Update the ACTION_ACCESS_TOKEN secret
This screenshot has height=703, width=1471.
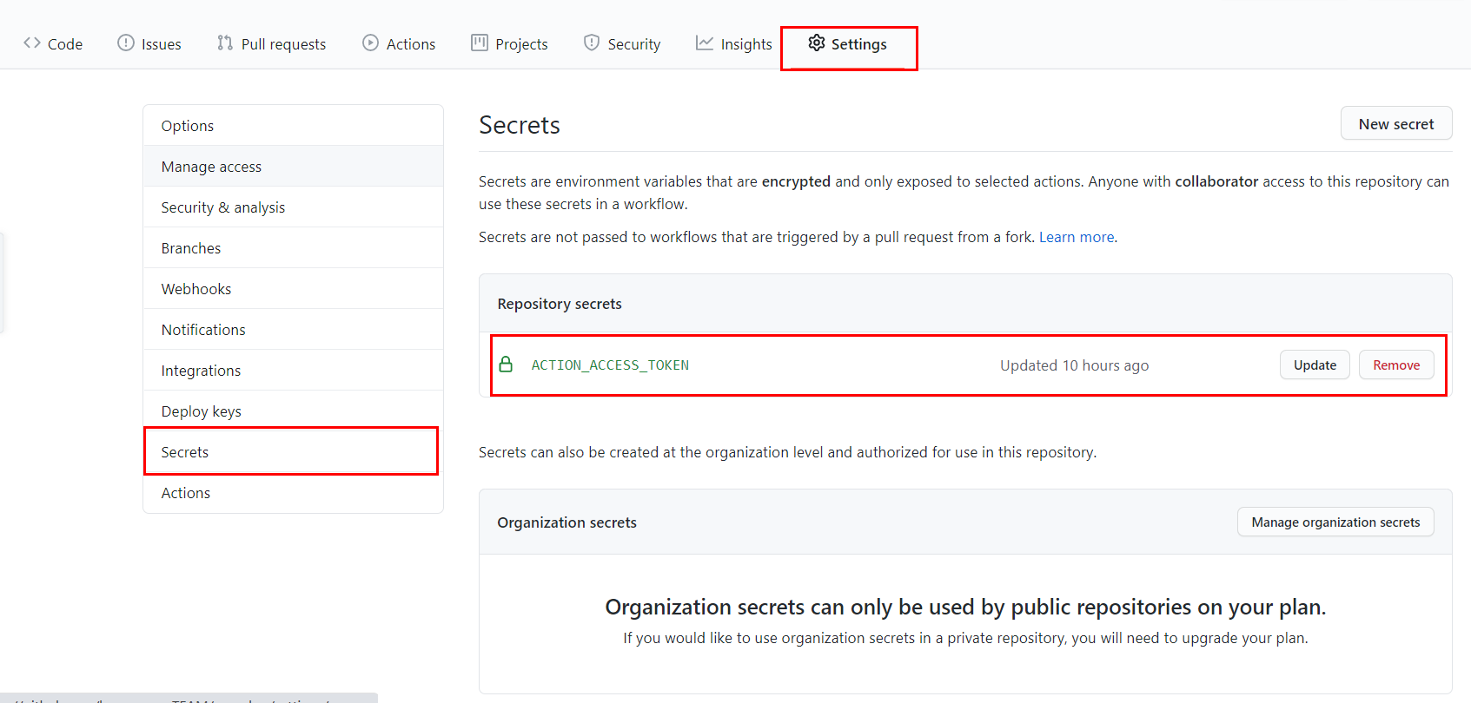point(1314,365)
